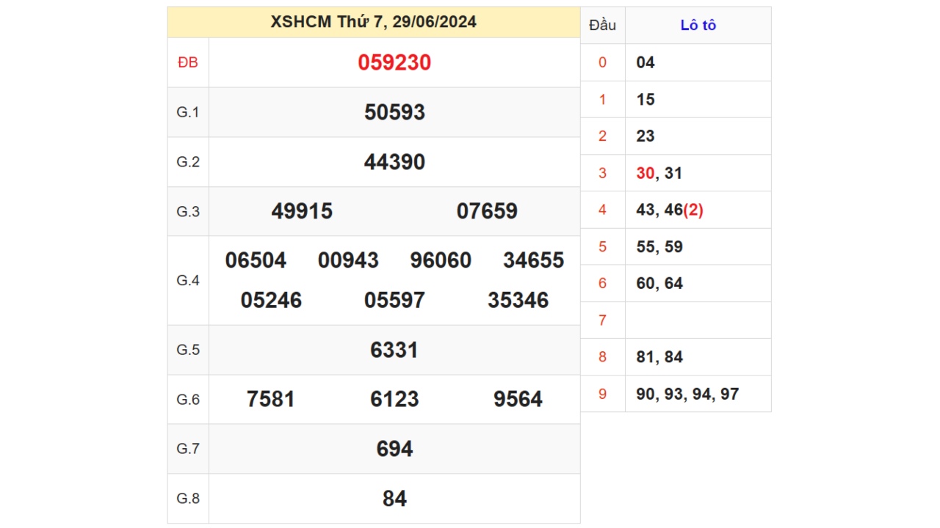Click the G.5 row label
This screenshot has width=940, height=528.
pos(188,350)
